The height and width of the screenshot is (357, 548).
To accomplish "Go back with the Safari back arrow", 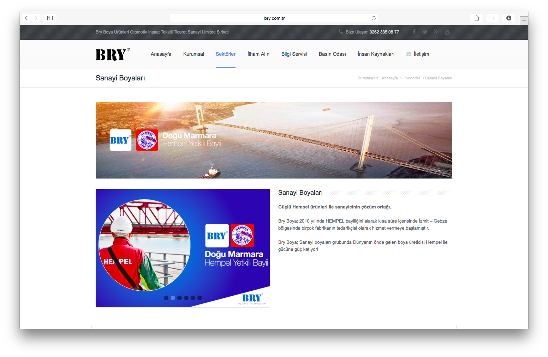I will click(26, 18).
